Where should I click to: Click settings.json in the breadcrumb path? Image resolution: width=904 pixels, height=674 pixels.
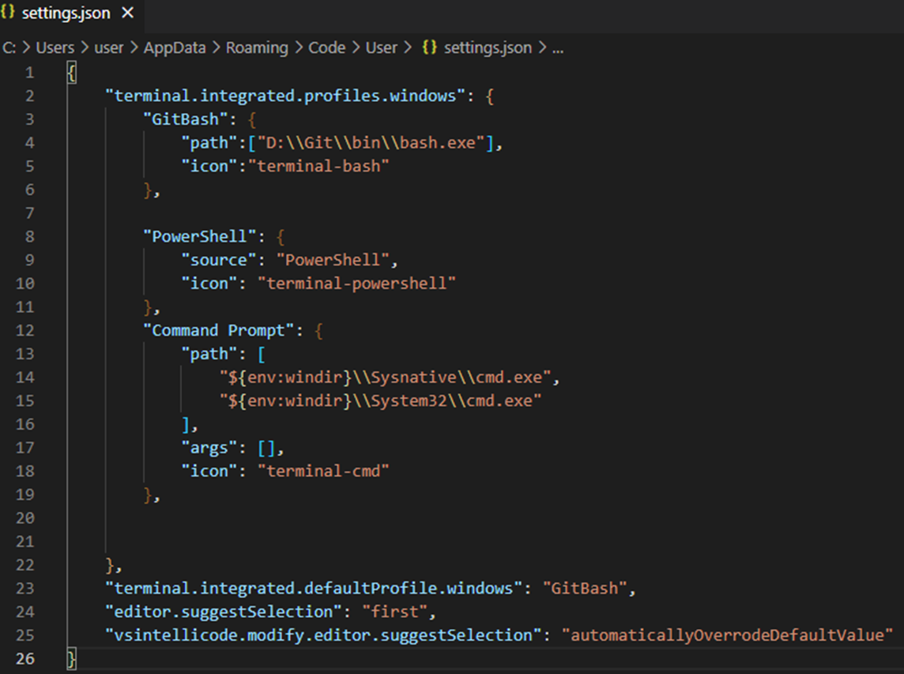pos(488,48)
